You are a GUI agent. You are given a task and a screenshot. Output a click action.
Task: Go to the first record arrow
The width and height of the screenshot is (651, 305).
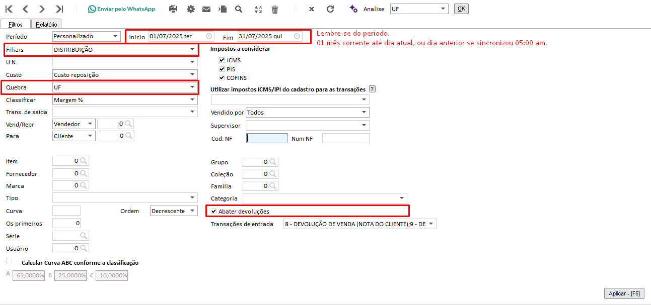pyautogui.click(x=9, y=9)
